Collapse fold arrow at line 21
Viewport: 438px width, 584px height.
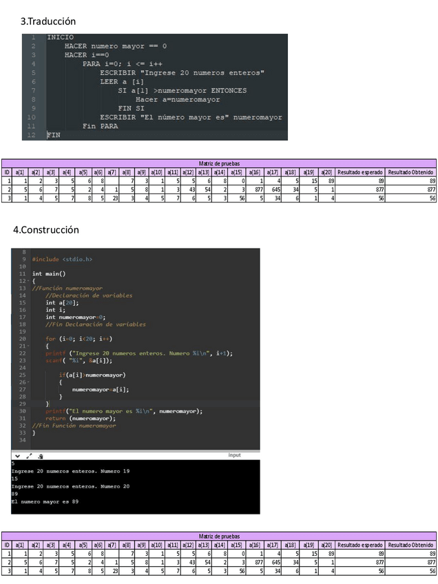pyautogui.click(x=28, y=346)
